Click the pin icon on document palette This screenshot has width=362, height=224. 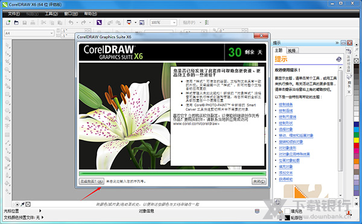(x=23, y=204)
